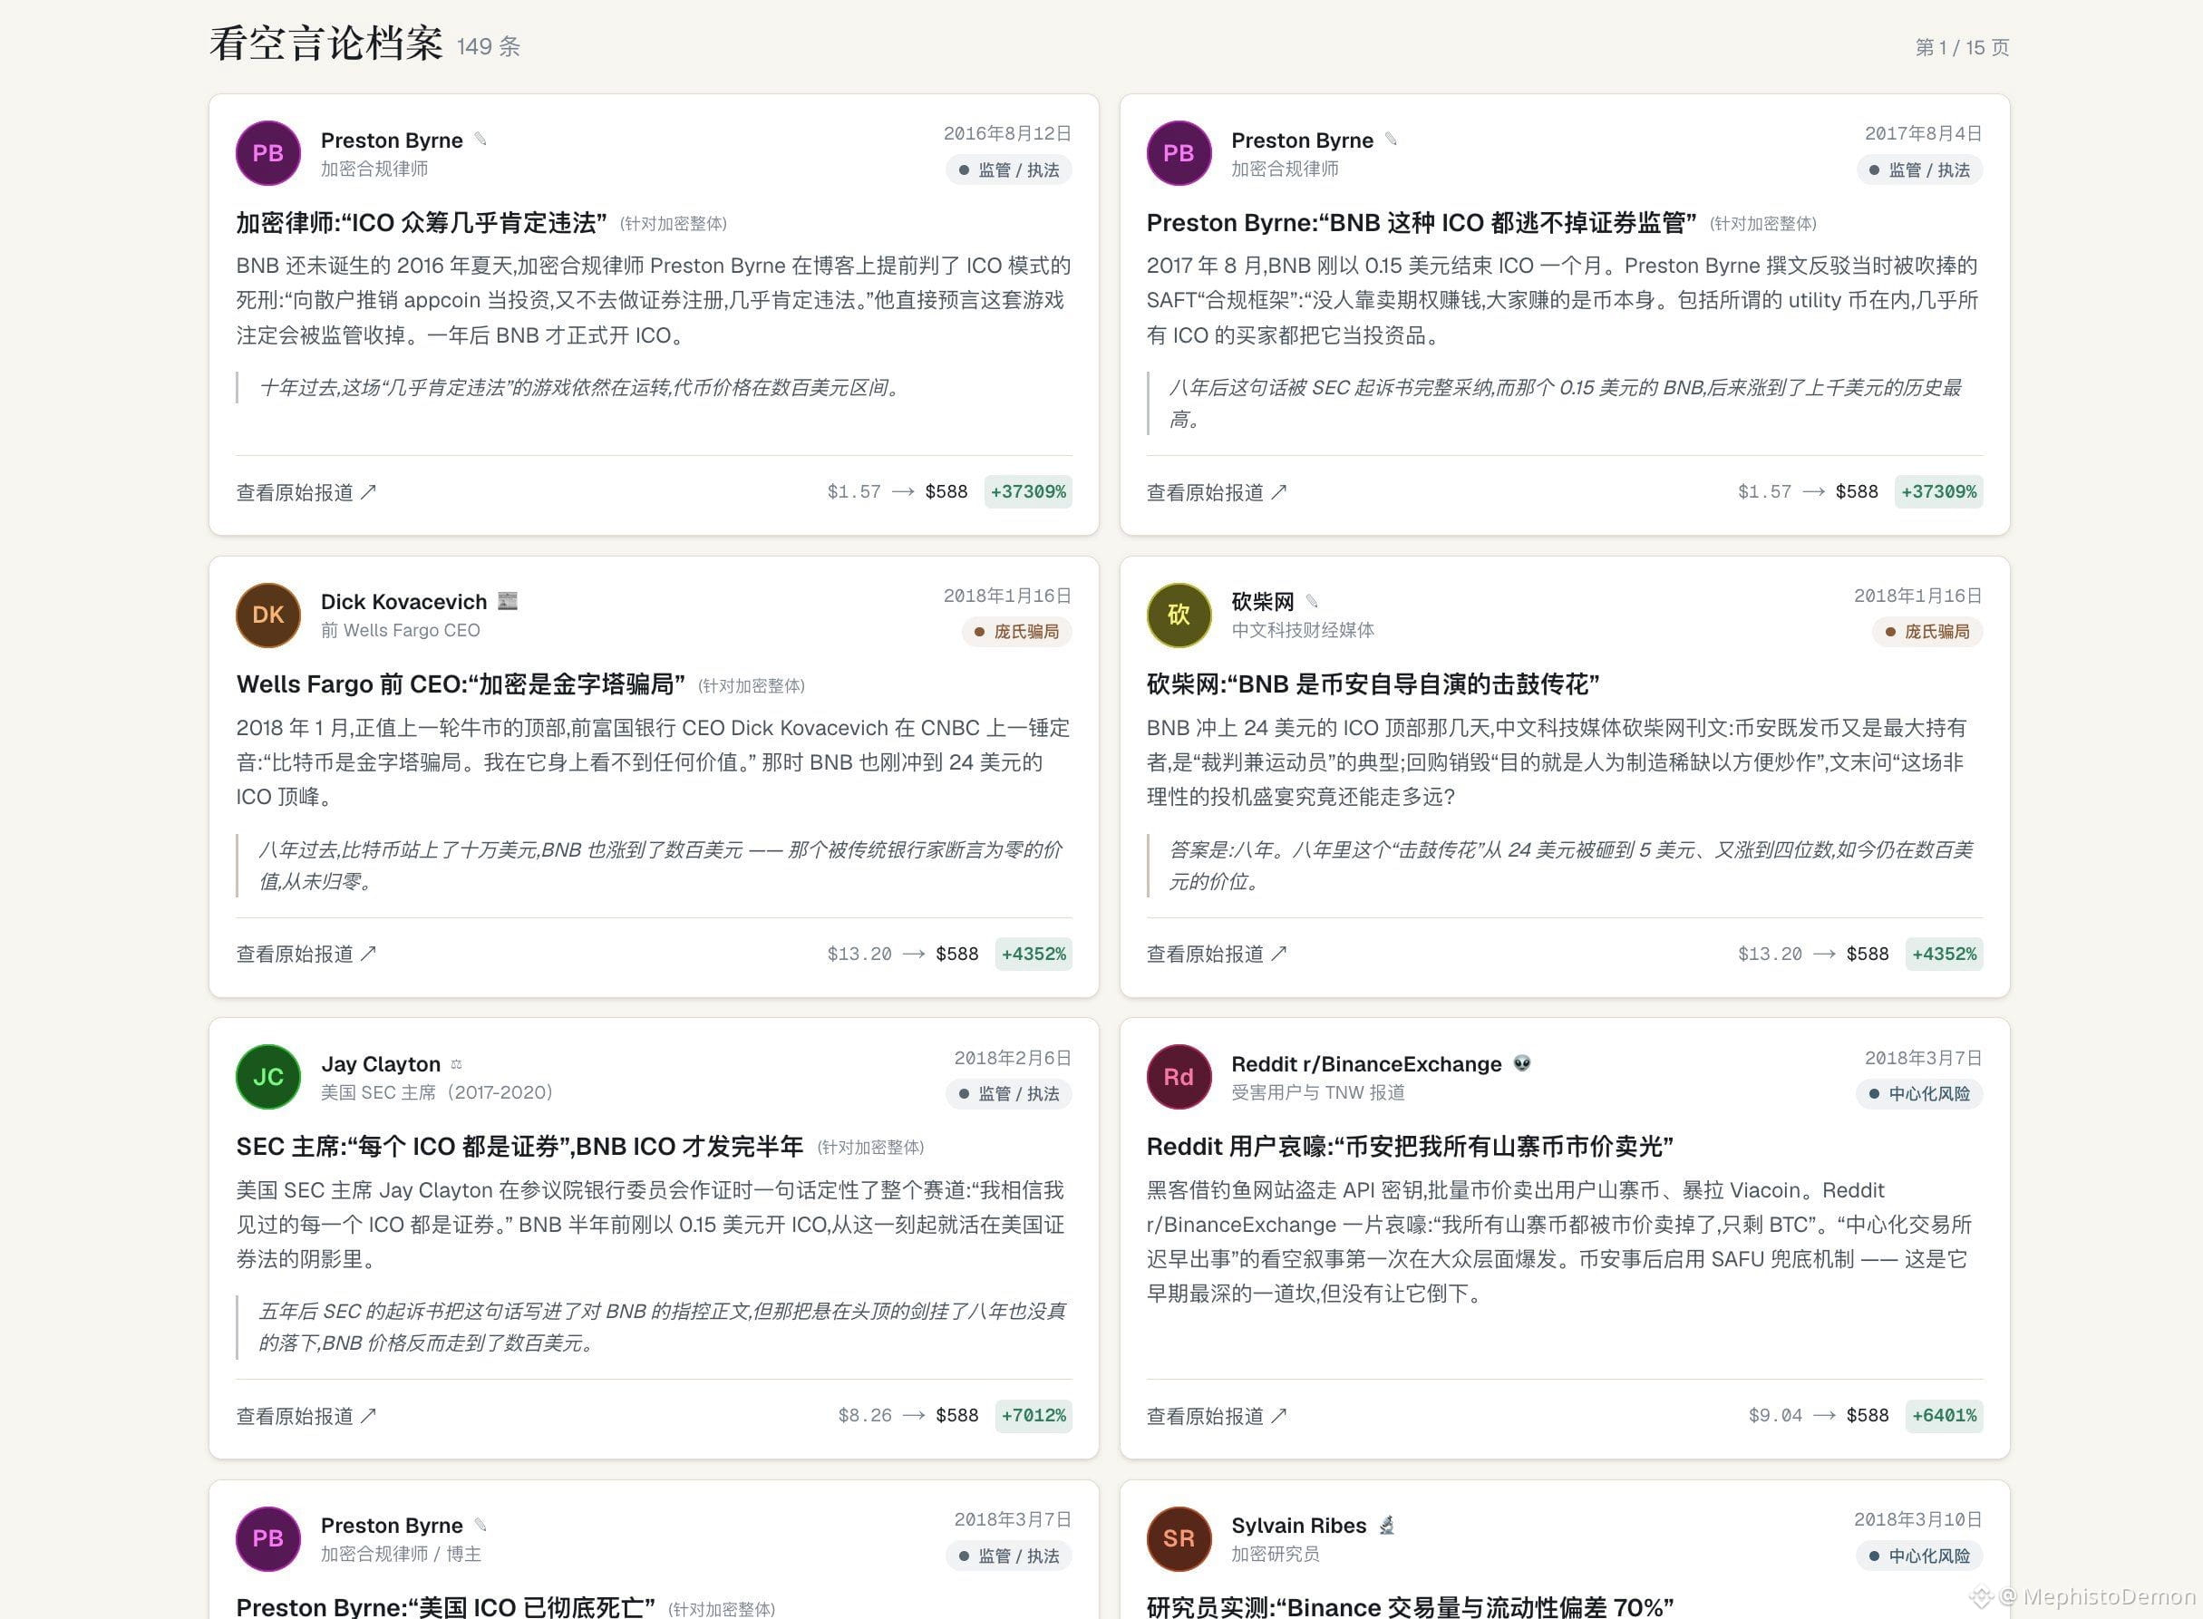Viewport: 2203px width, 1619px height.
Task: Click the subtitle 中文科技财经媒体
Action: [x=1303, y=630]
